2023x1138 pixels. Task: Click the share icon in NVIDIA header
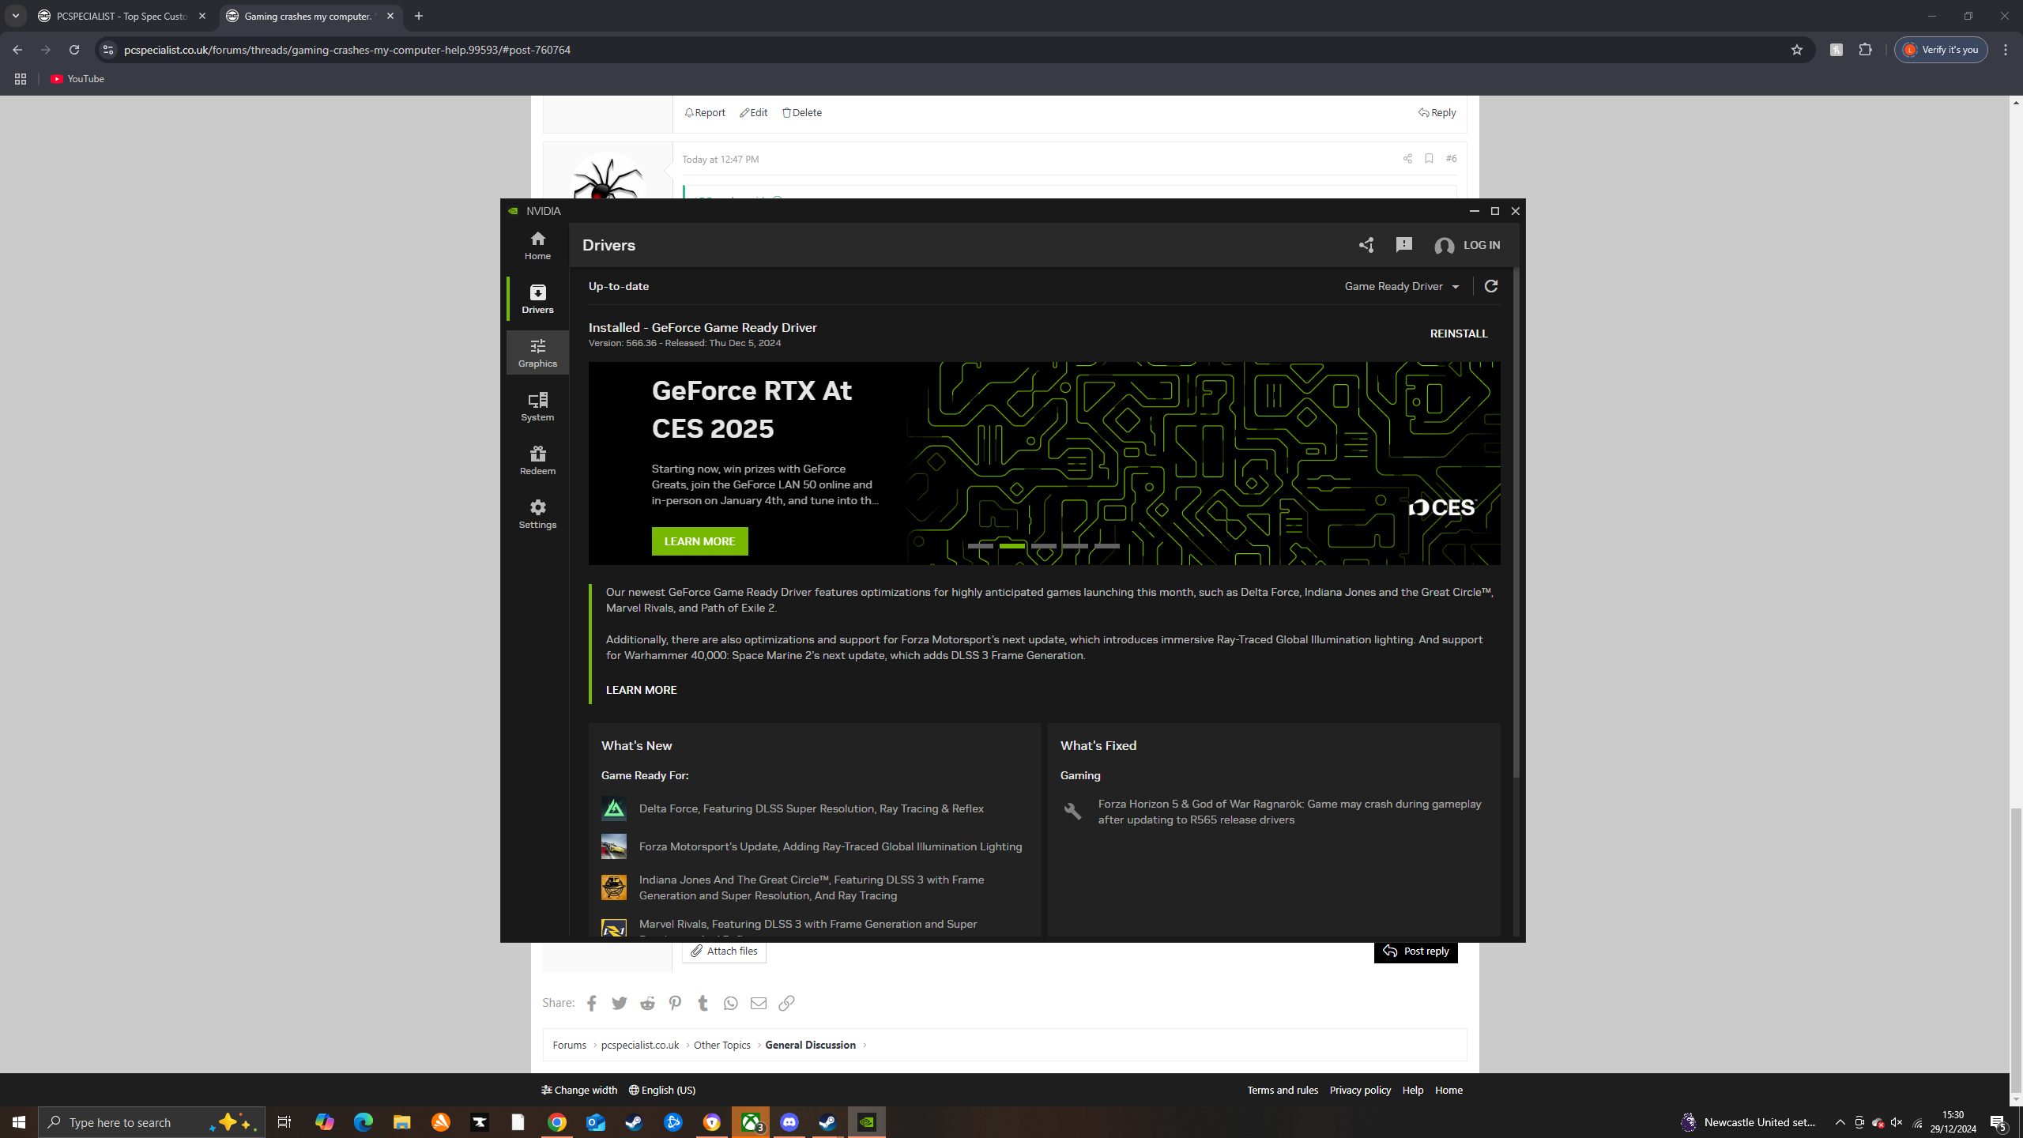[x=1366, y=245]
